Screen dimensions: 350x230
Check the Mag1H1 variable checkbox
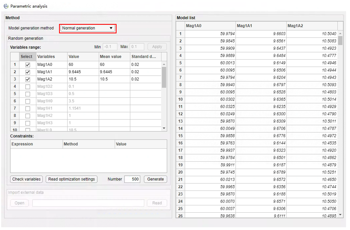coord(28,108)
